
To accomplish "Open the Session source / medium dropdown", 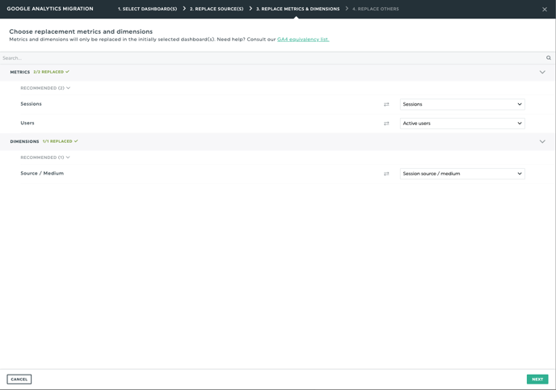I will pos(462,174).
